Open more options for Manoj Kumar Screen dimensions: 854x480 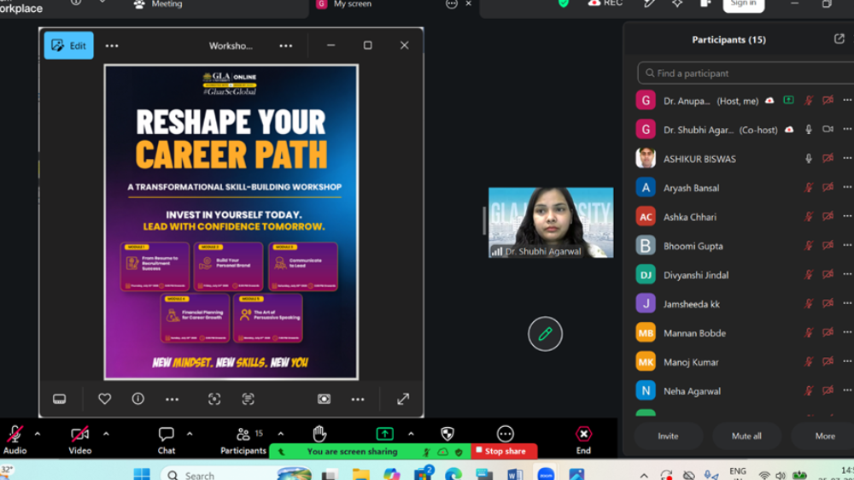pyautogui.click(x=847, y=362)
